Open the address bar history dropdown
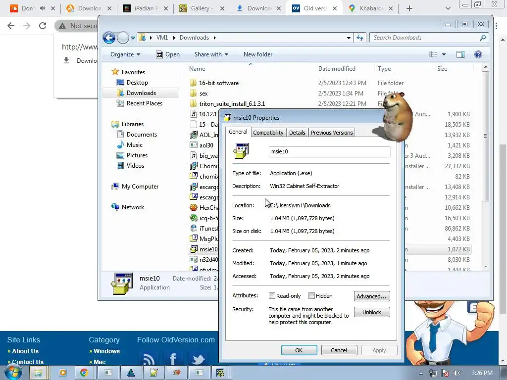 (349, 38)
